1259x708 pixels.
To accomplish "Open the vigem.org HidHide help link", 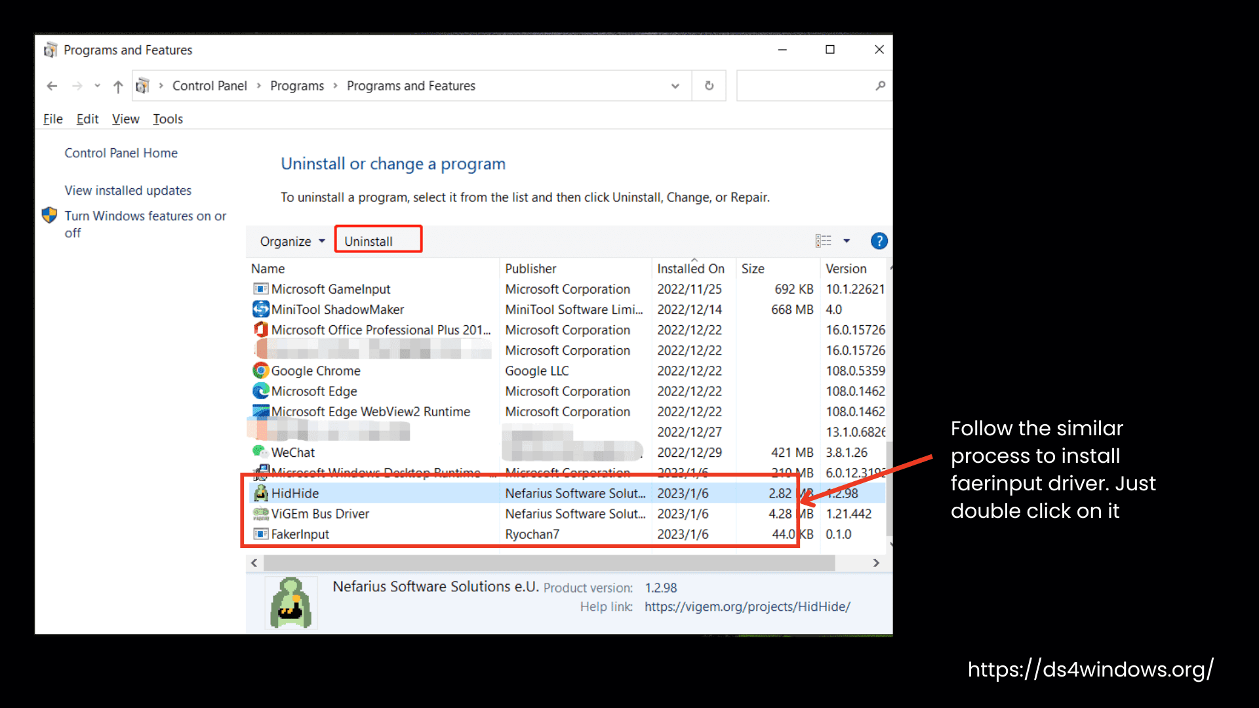I will [x=747, y=606].
